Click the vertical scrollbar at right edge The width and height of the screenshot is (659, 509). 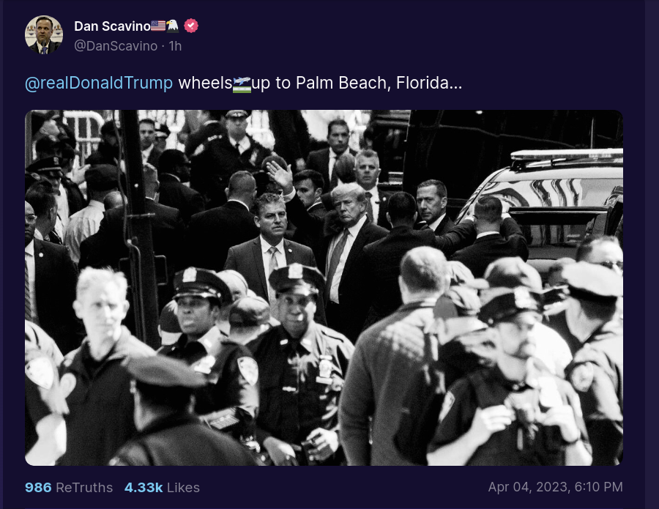652,254
